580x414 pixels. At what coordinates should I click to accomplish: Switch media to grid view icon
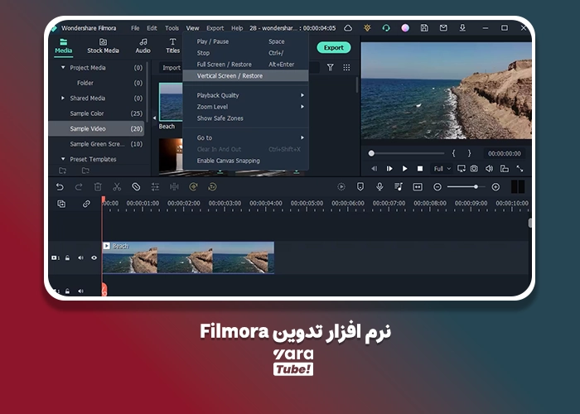pos(346,67)
